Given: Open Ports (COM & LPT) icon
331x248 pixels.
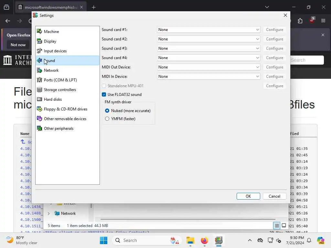Looking at the screenshot, I should 39,80.
